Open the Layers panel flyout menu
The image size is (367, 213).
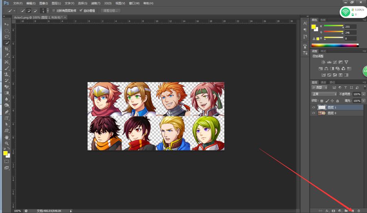(365, 82)
